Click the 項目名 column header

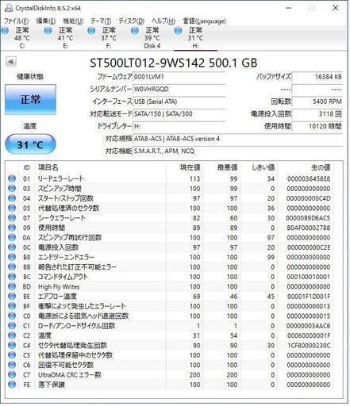(48, 167)
